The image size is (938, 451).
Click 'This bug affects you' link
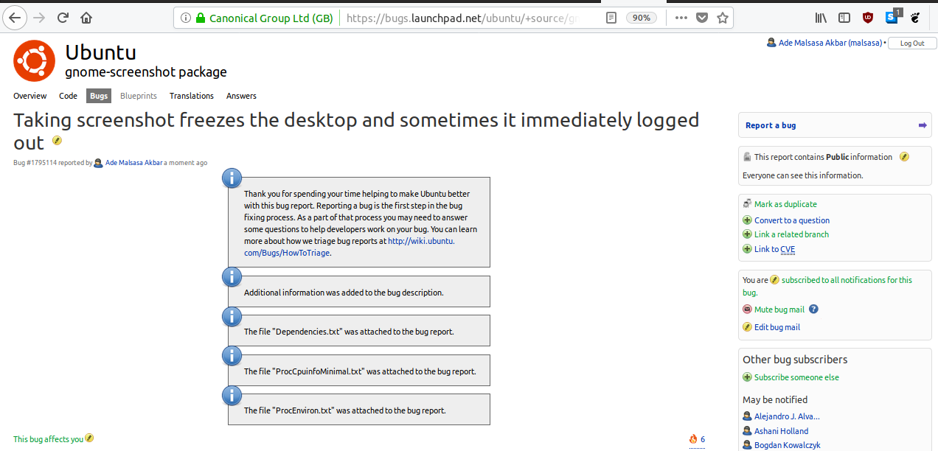coord(48,439)
